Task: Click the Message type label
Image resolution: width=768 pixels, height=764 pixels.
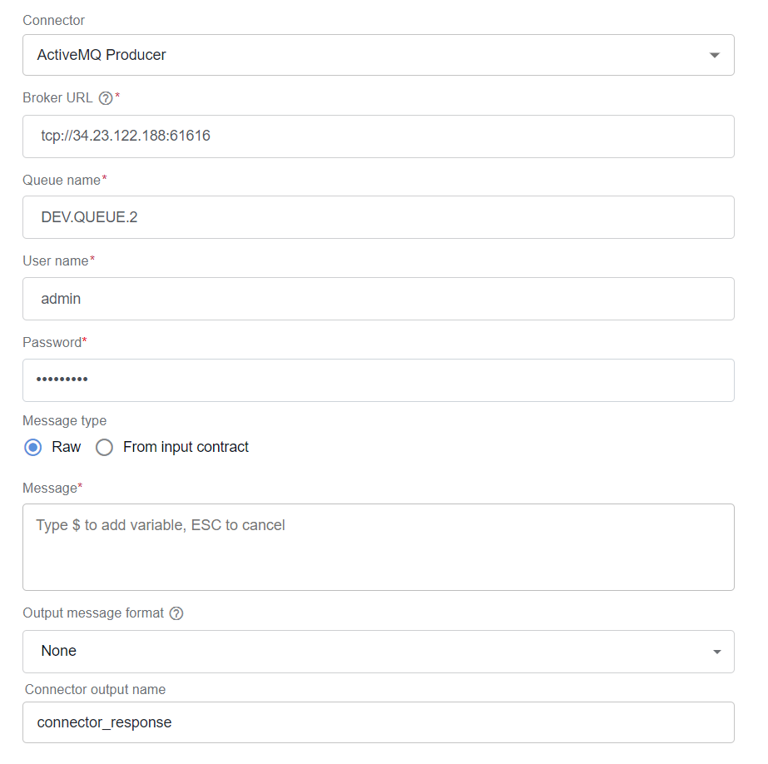Action: click(x=65, y=420)
